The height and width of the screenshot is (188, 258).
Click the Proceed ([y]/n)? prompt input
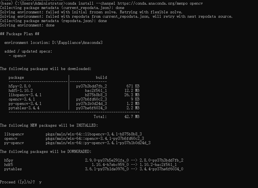tap(40, 182)
